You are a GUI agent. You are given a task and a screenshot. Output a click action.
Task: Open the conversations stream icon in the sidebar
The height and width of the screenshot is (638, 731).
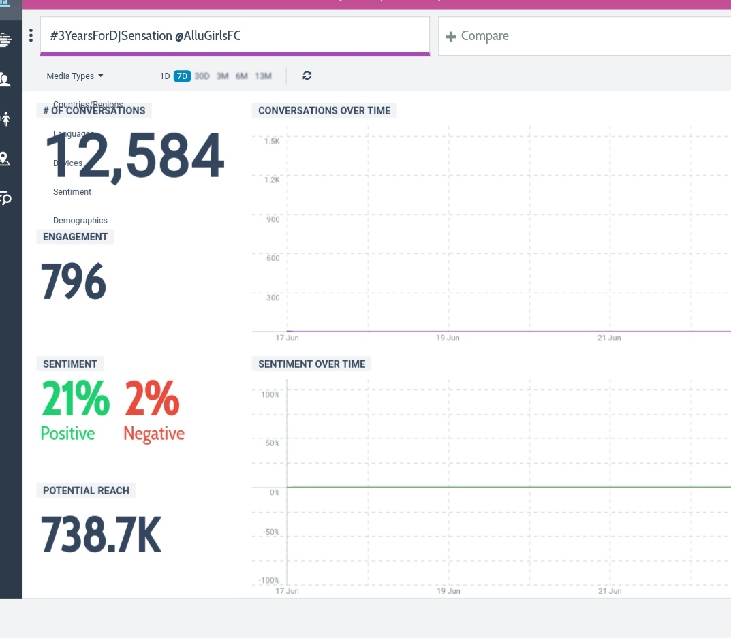(x=5, y=39)
